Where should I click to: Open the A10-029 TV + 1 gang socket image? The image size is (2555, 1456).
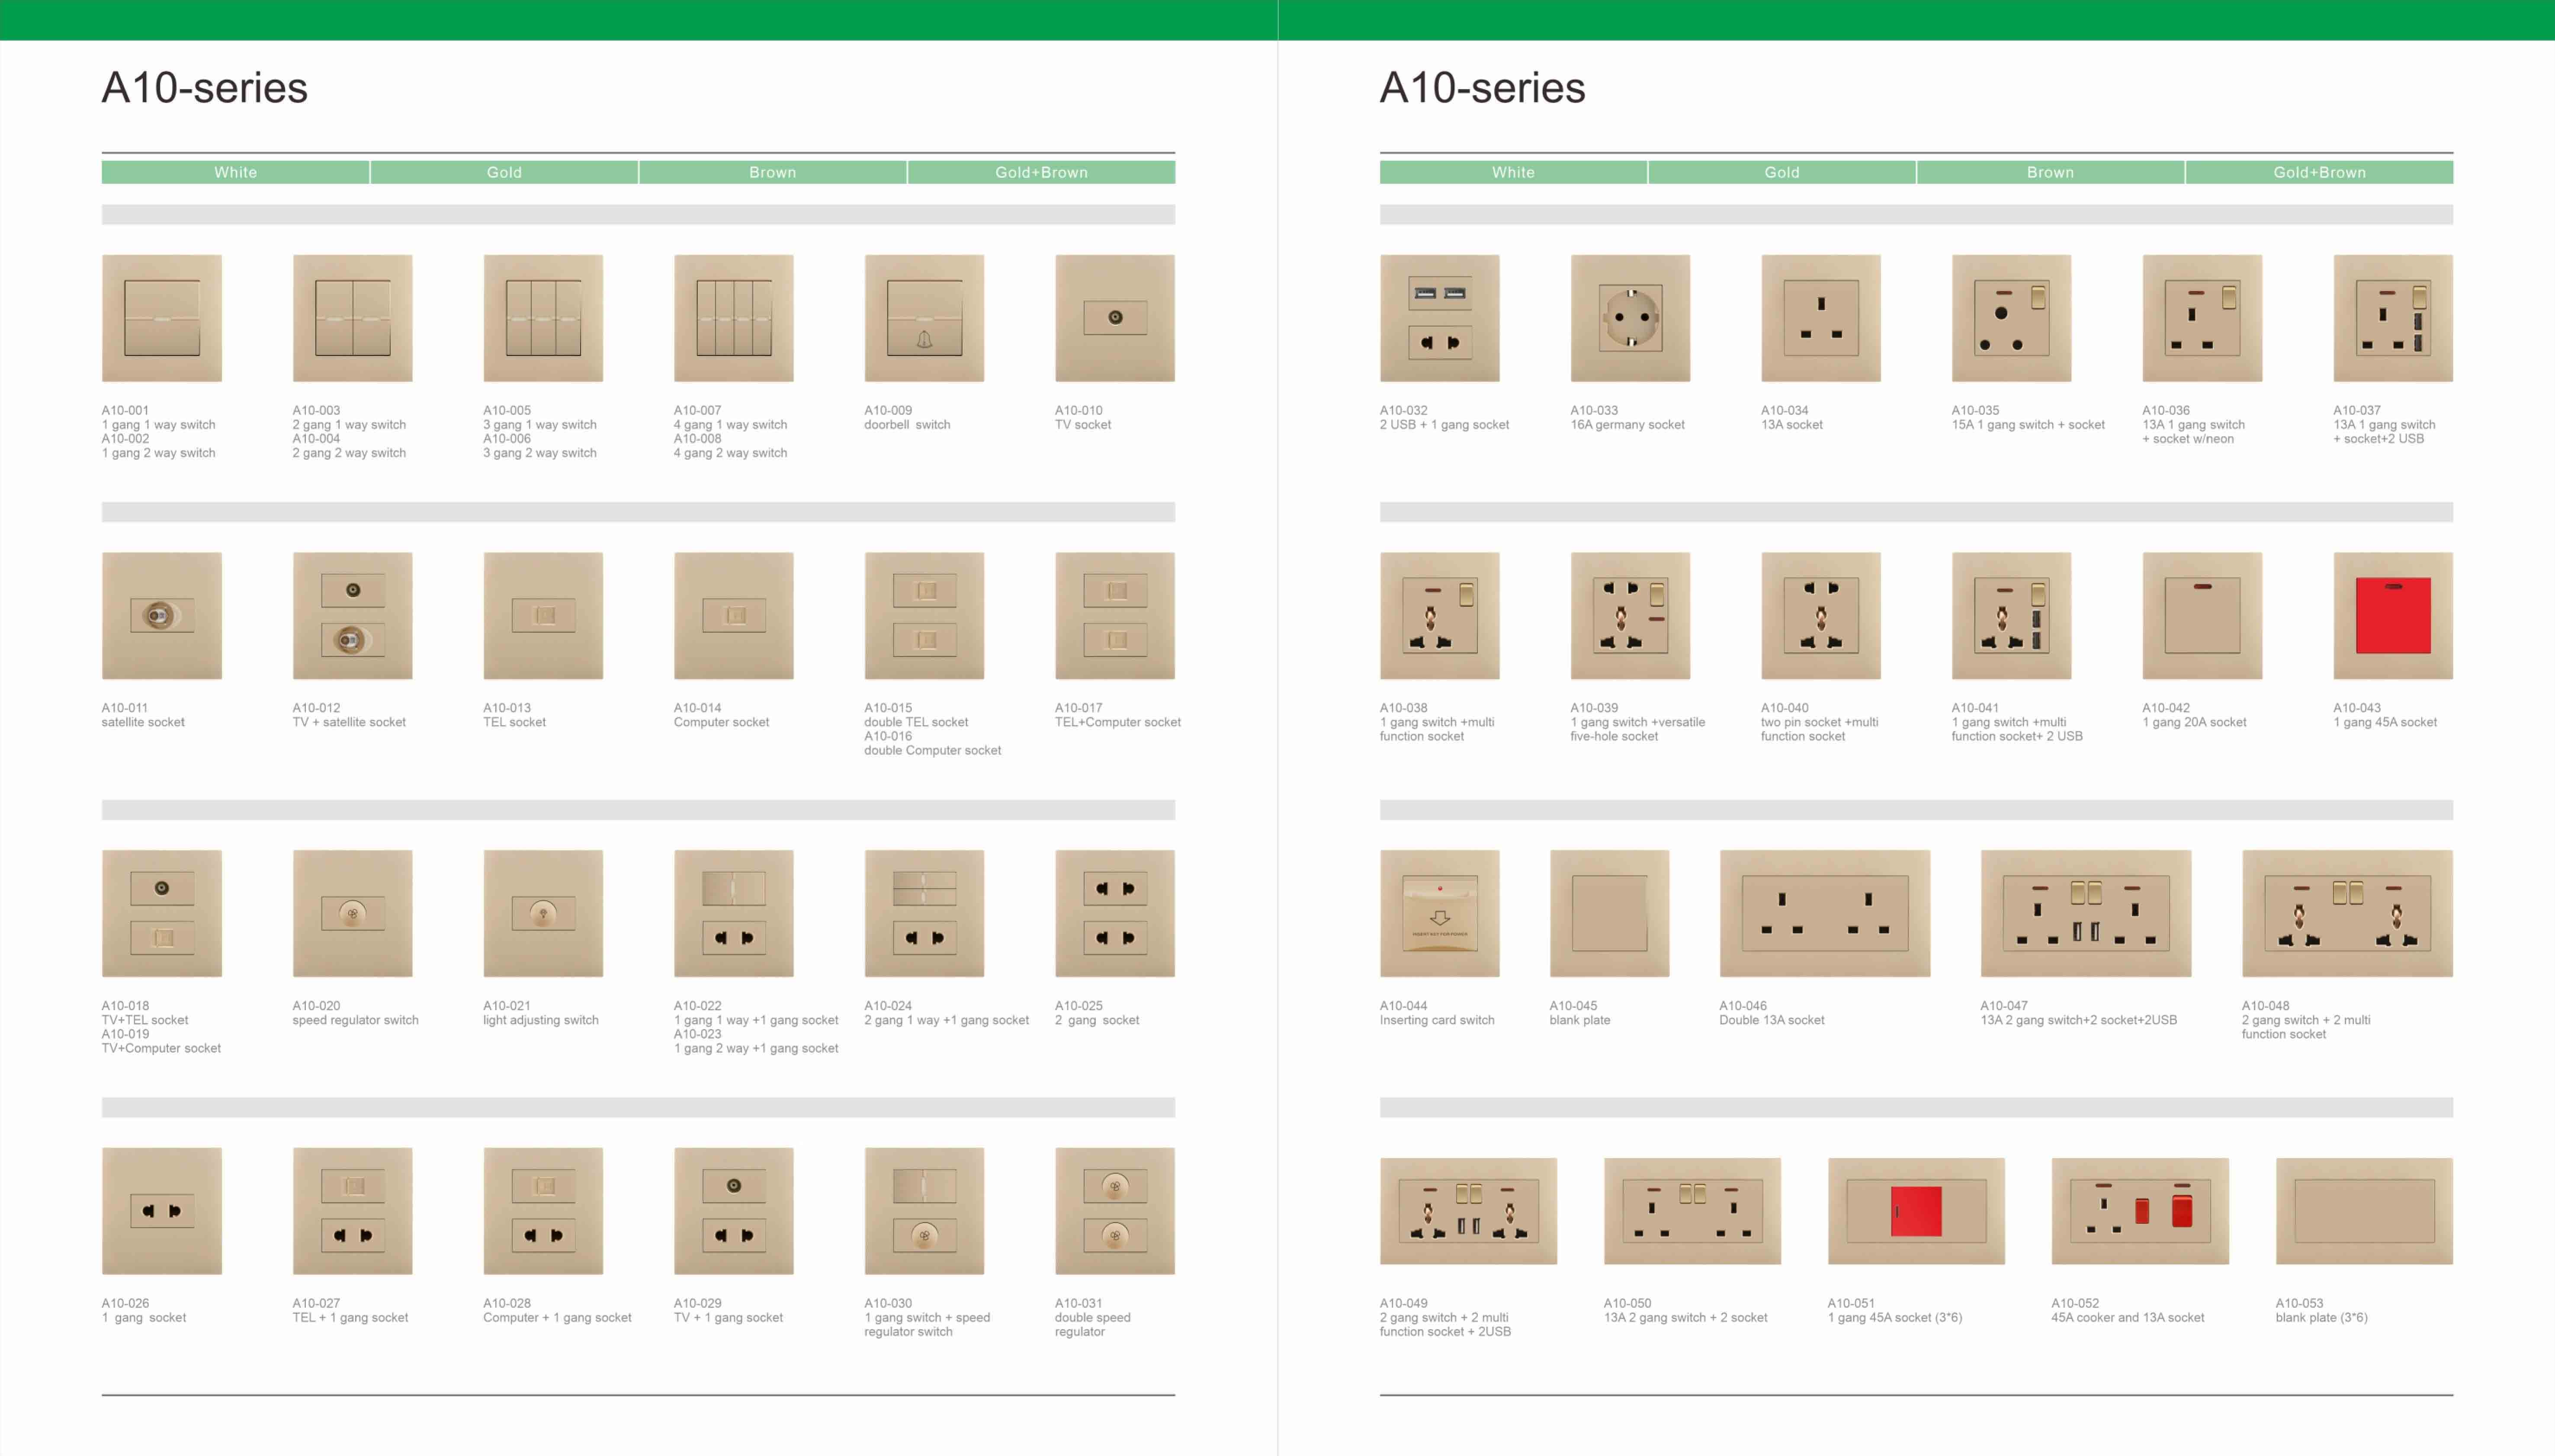(733, 1211)
